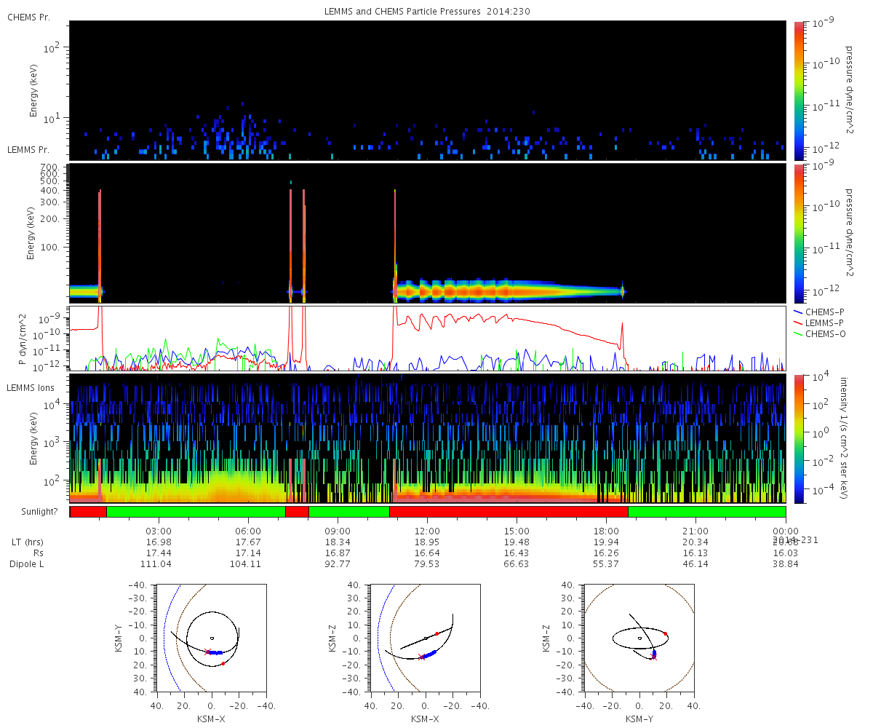This screenshot has height=728, width=873.
Task: Click the intensity colorbar beside LEMMS Ions panel
Action: (799, 438)
